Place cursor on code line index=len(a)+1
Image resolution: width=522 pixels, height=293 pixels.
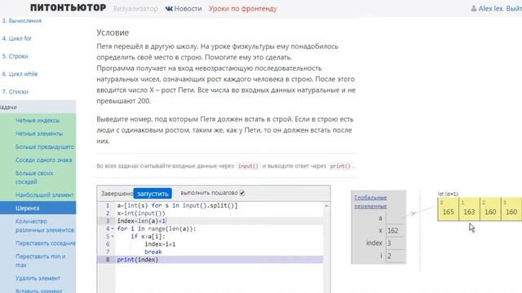[x=141, y=221]
